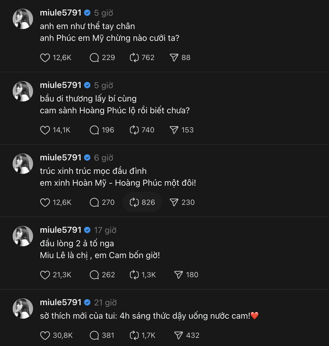Reply to the post with 196 comments

pyautogui.click(x=94, y=130)
